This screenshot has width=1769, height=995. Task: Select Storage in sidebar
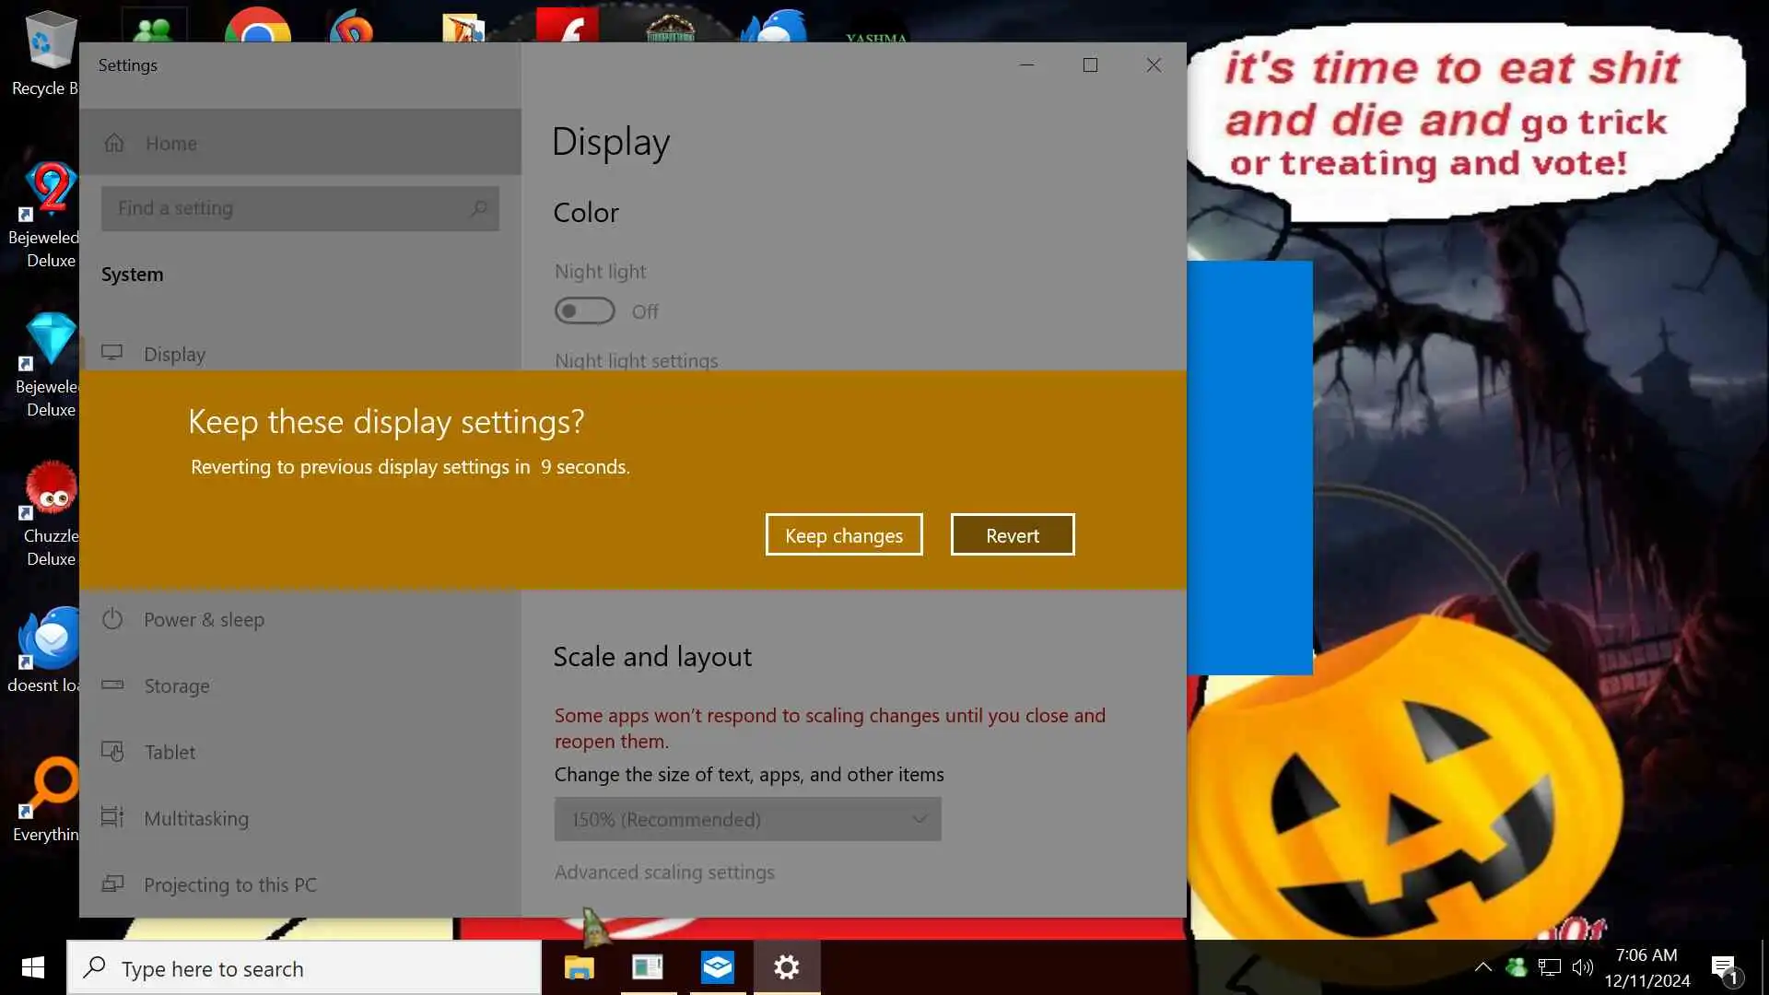(x=176, y=685)
